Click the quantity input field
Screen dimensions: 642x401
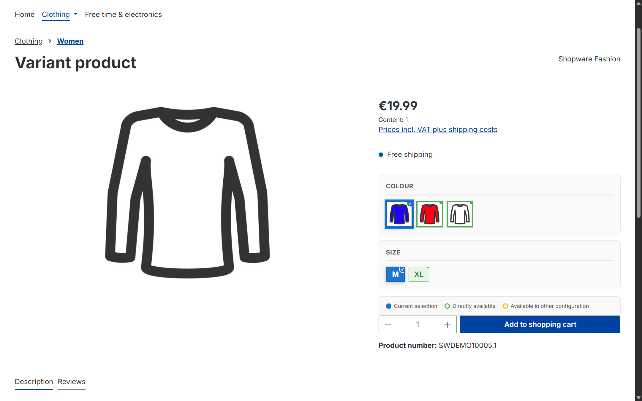[418, 324]
